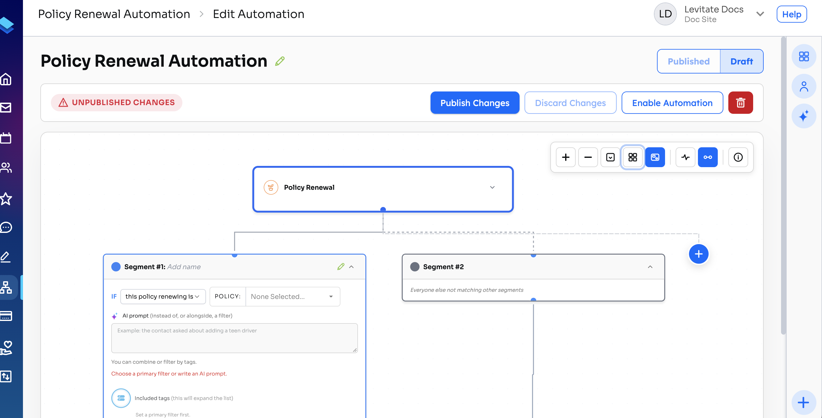This screenshot has width=822, height=418.
Task: Switch to the Draft tab
Action: [x=741, y=61]
